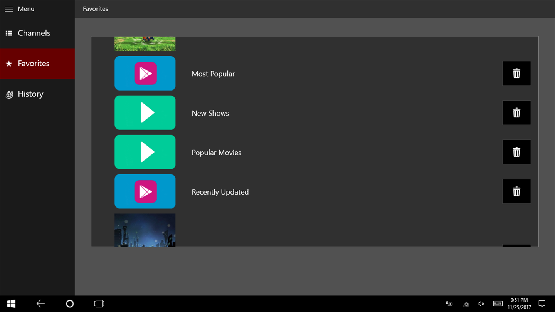Open History from sidebar
The width and height of the screenshot is (555, 312).
click(x=37, y=94)
